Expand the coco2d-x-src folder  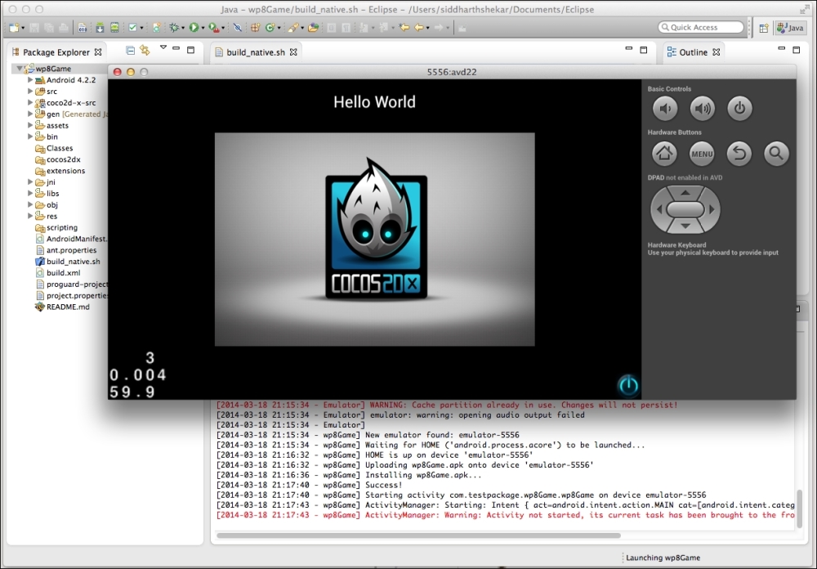pyautogui.click(x=30, y=103)
